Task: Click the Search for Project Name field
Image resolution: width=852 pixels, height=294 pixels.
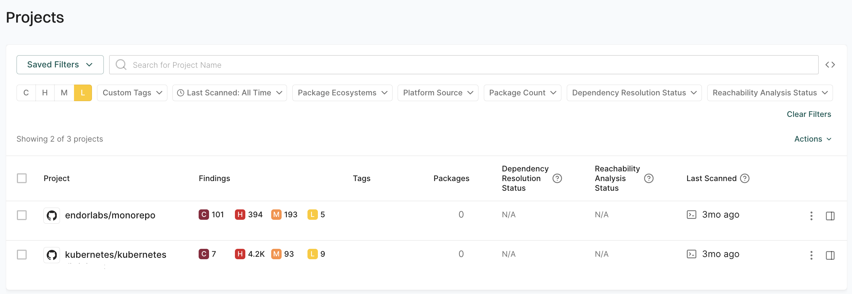Action: 463,65
